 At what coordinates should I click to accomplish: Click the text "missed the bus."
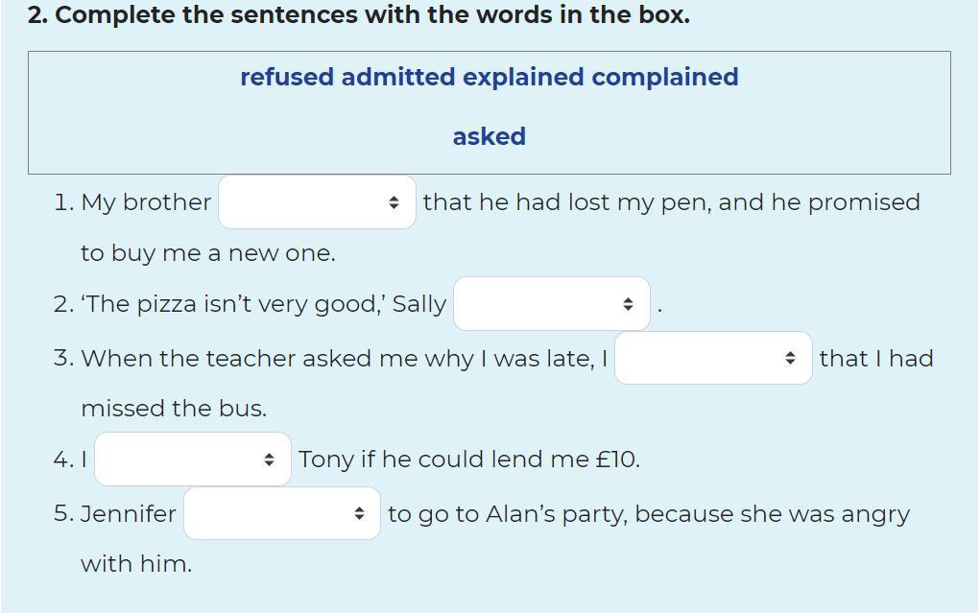click(x=174, y=409)
